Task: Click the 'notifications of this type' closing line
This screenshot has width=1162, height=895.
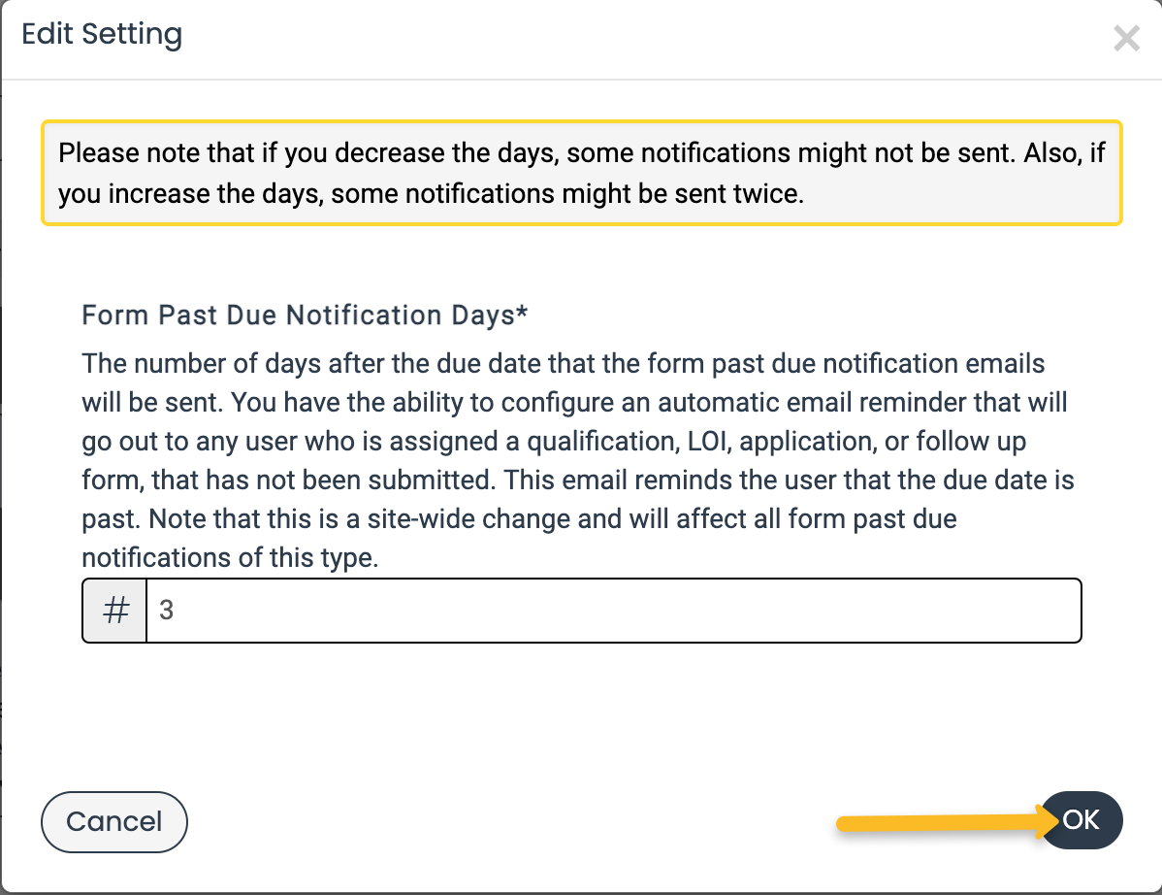Action: [x=230, y=557]
